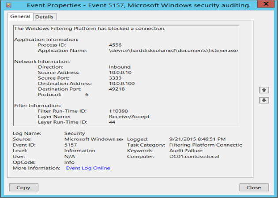
Task: Click the Event ID value 5157
Action: pos(71,145)
